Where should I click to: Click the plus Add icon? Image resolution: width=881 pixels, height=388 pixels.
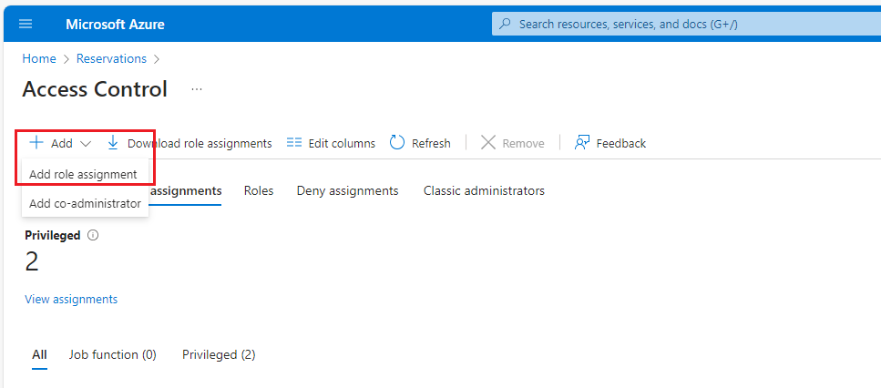click(36, 143)
